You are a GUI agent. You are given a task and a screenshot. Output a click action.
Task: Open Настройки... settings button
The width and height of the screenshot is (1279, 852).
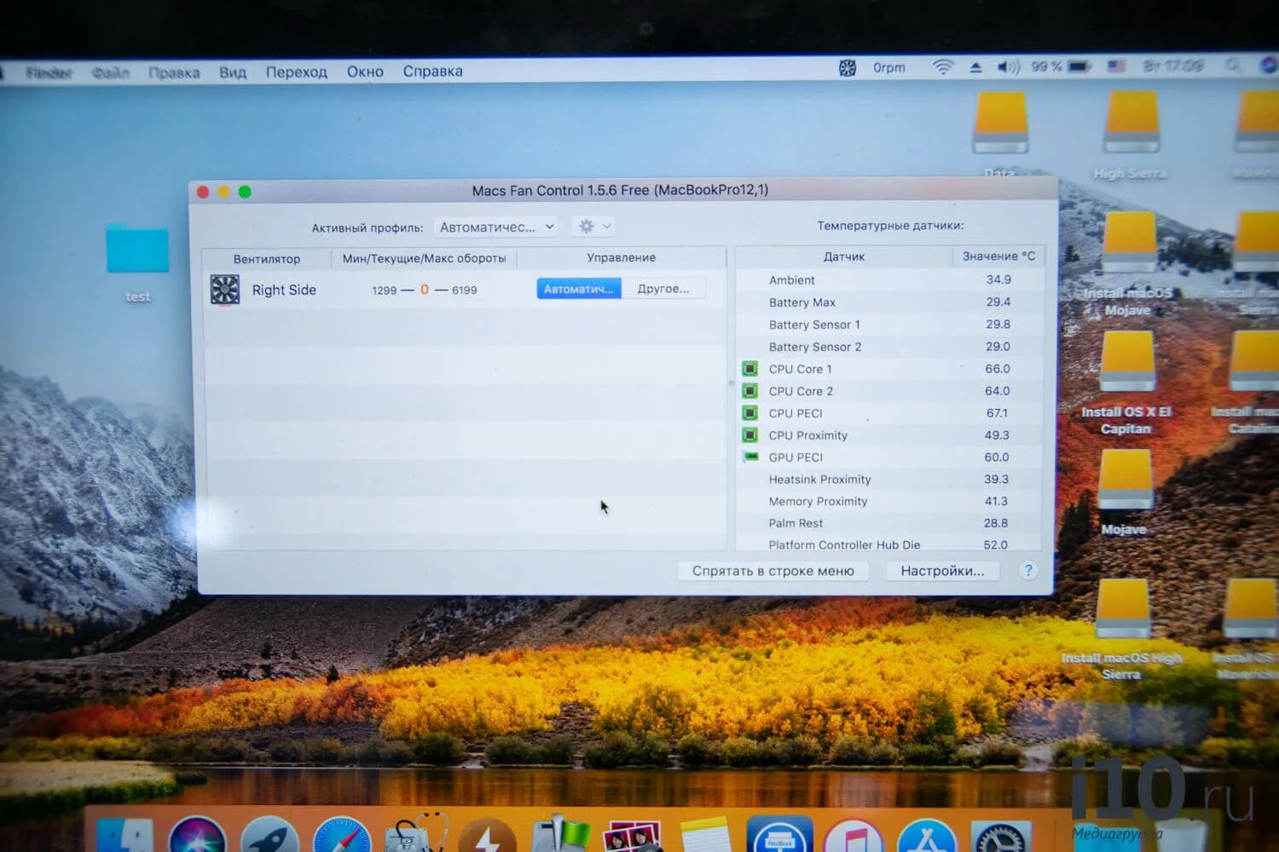click(943, 571)
